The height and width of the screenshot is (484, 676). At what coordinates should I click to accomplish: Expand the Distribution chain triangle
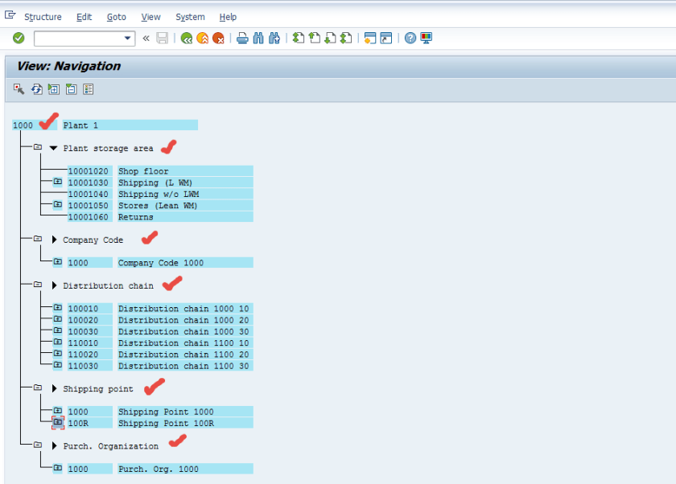(x=55, y=285)
